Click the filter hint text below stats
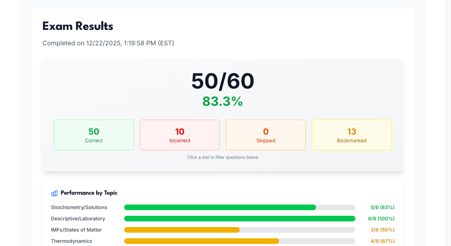This screenshot has width=451, height=246. click(223, 157)
